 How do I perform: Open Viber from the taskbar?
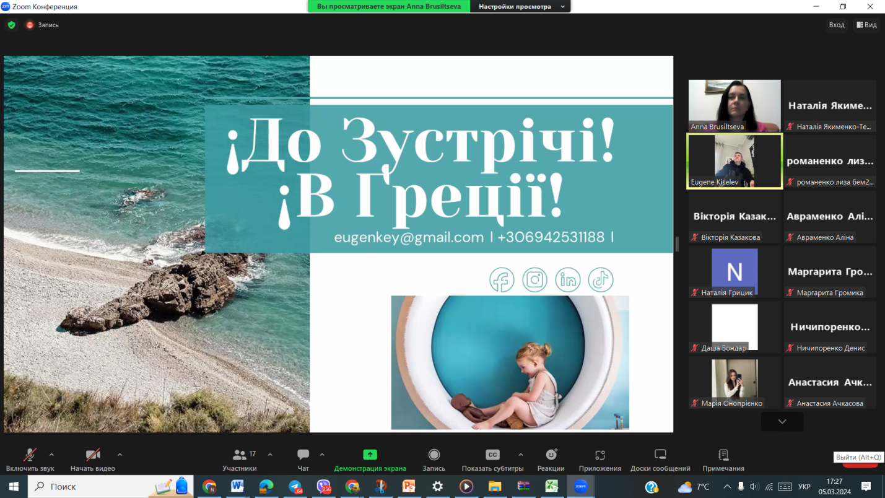click(324, 487)
